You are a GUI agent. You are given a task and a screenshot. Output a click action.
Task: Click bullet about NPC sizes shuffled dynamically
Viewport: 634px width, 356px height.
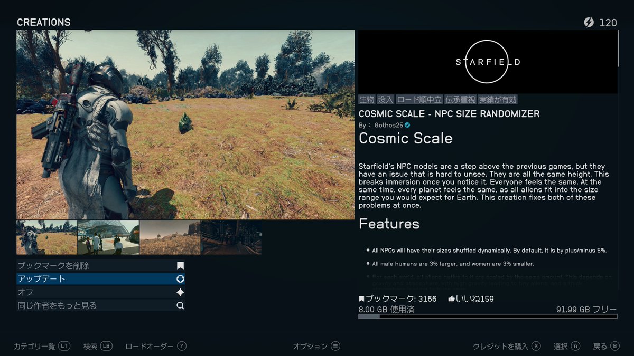coord(489,250)
